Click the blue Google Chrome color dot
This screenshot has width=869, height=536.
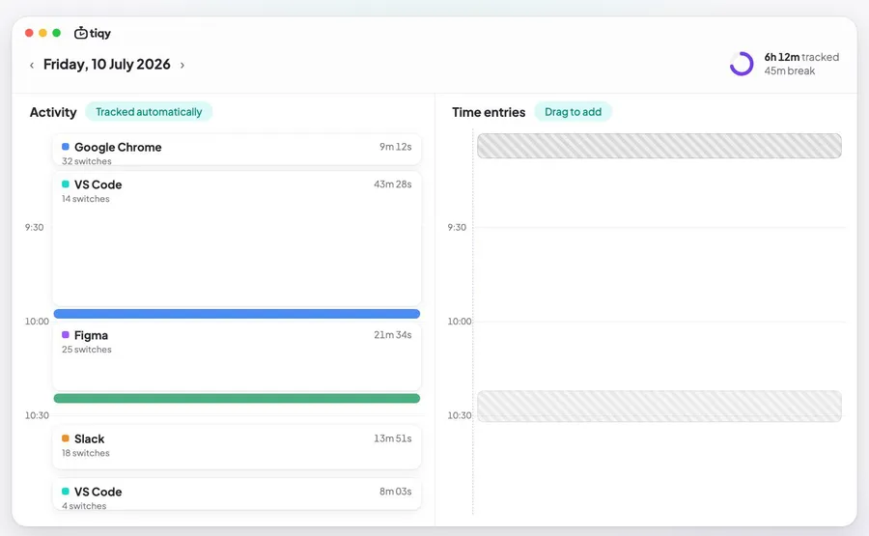[x=66, y=147]
